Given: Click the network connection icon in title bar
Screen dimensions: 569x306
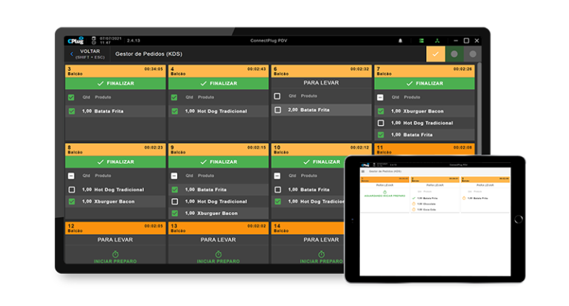Looking at the screenshot, I should 437,41.
